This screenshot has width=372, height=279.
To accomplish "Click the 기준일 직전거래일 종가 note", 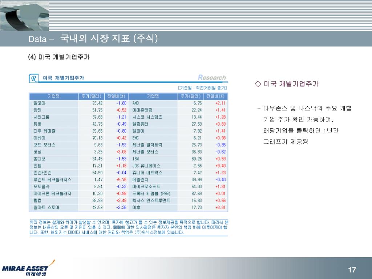I will pyautogui.click(x=202, y=88).
